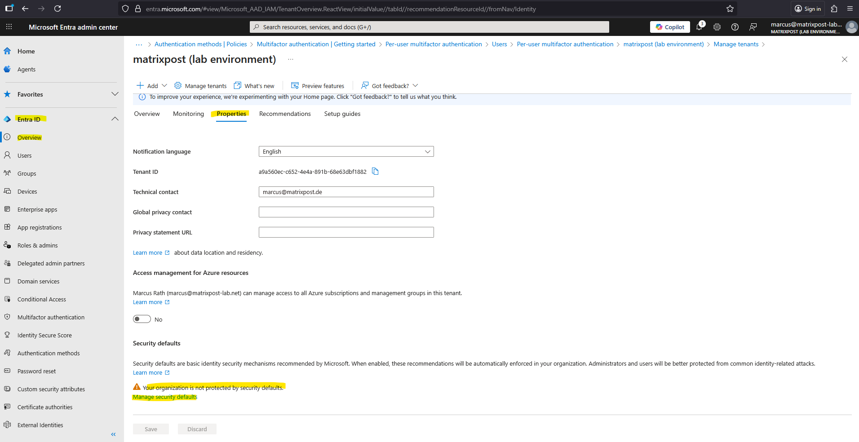The height and width of the screenshot is (442, 859).
Task: Open the app launcher waffle icon
Action: click(9, 27)
